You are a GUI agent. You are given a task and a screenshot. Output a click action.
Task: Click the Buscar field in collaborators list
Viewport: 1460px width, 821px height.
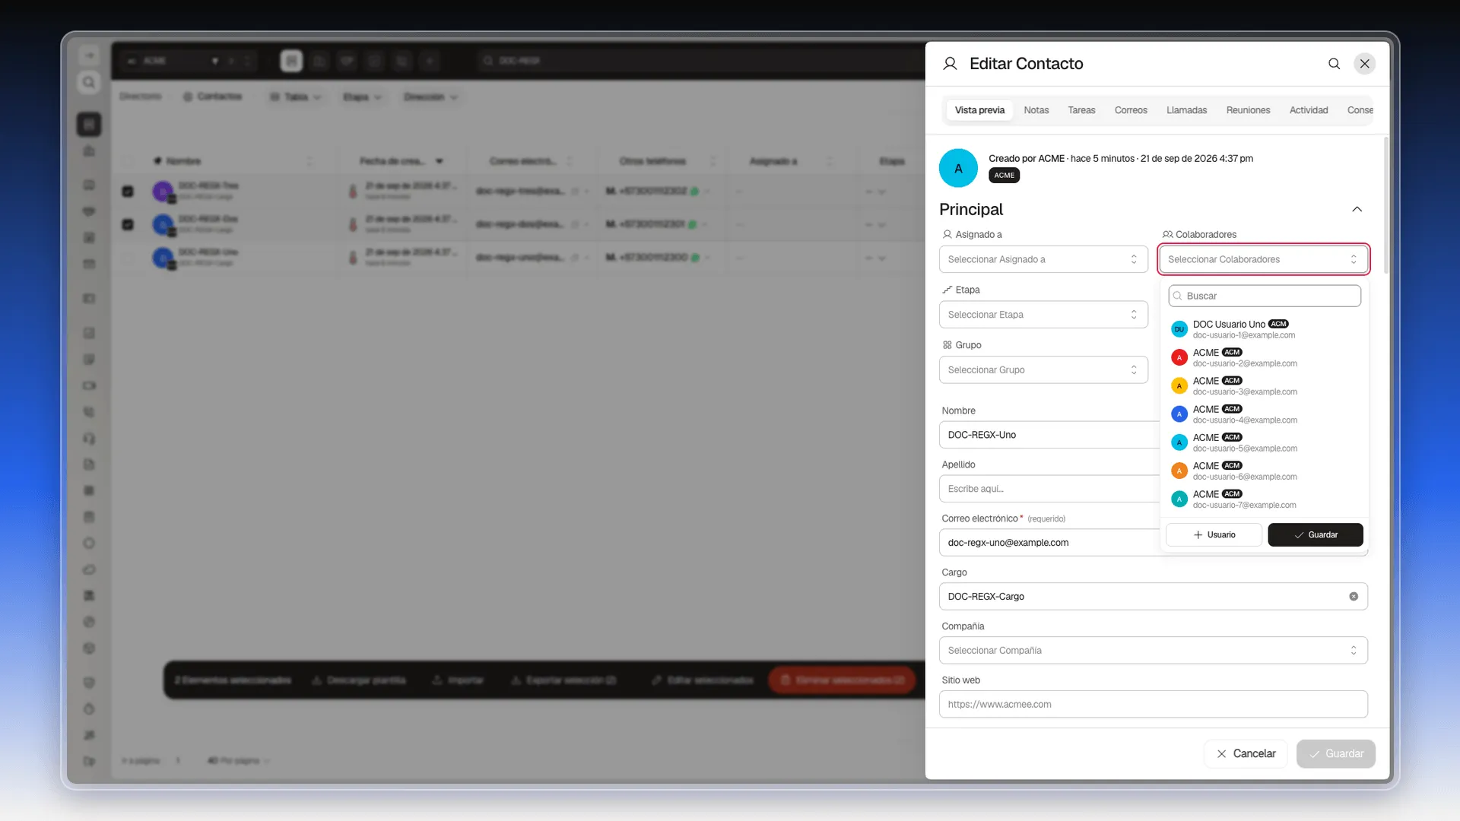[1264, 296]
